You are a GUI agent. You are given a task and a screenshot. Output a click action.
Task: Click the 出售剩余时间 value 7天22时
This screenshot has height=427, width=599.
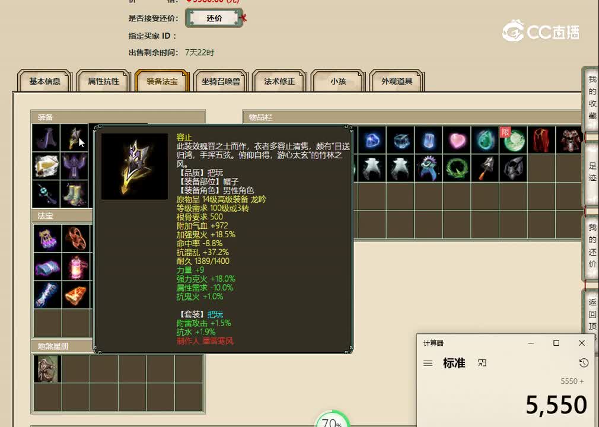click(x=199, y=52)
